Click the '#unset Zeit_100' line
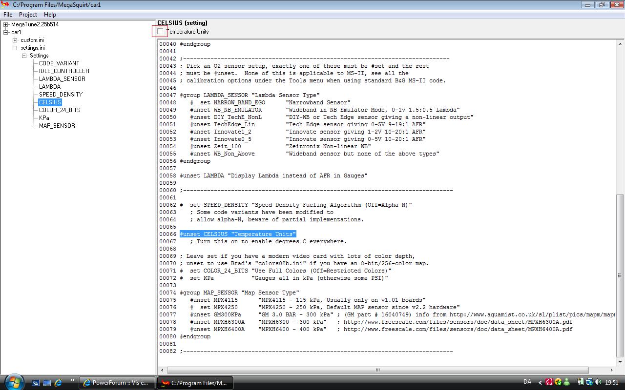Image resolution: width=625 pixels, height=390 pixels. (280, 146)
